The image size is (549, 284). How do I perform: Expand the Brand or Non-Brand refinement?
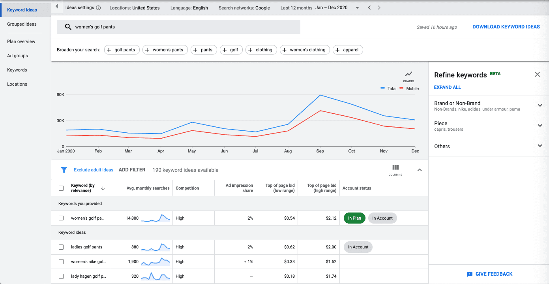[540, 105]
